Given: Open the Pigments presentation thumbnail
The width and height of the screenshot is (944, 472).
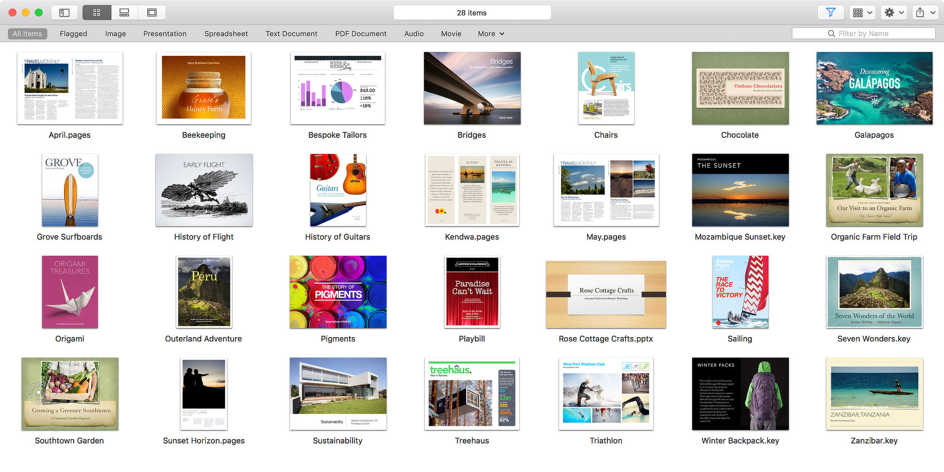Looking at the screenshot, I should point(338,292).
